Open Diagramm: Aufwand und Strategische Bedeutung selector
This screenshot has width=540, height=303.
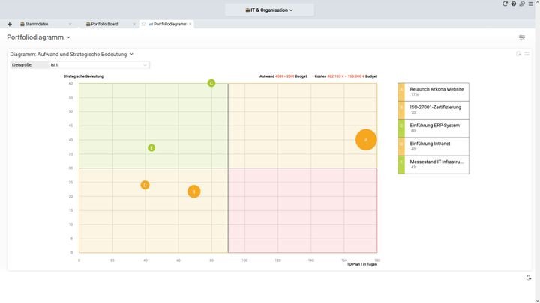pyautogui.click(x=72, y=55)
